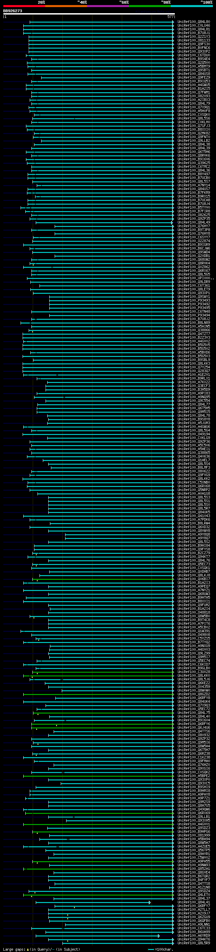Select hit UniRef100_Q4LET0

(x=194, y=895)
